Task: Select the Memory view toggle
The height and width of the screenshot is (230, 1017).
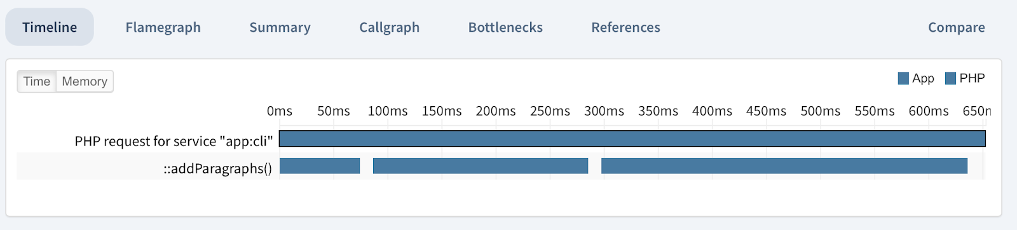Action: [x=85, y=81]
